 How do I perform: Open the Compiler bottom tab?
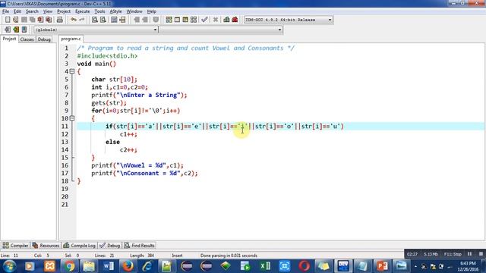(15, 246)
